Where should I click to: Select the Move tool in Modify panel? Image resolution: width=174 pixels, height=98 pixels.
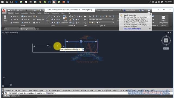70,16
